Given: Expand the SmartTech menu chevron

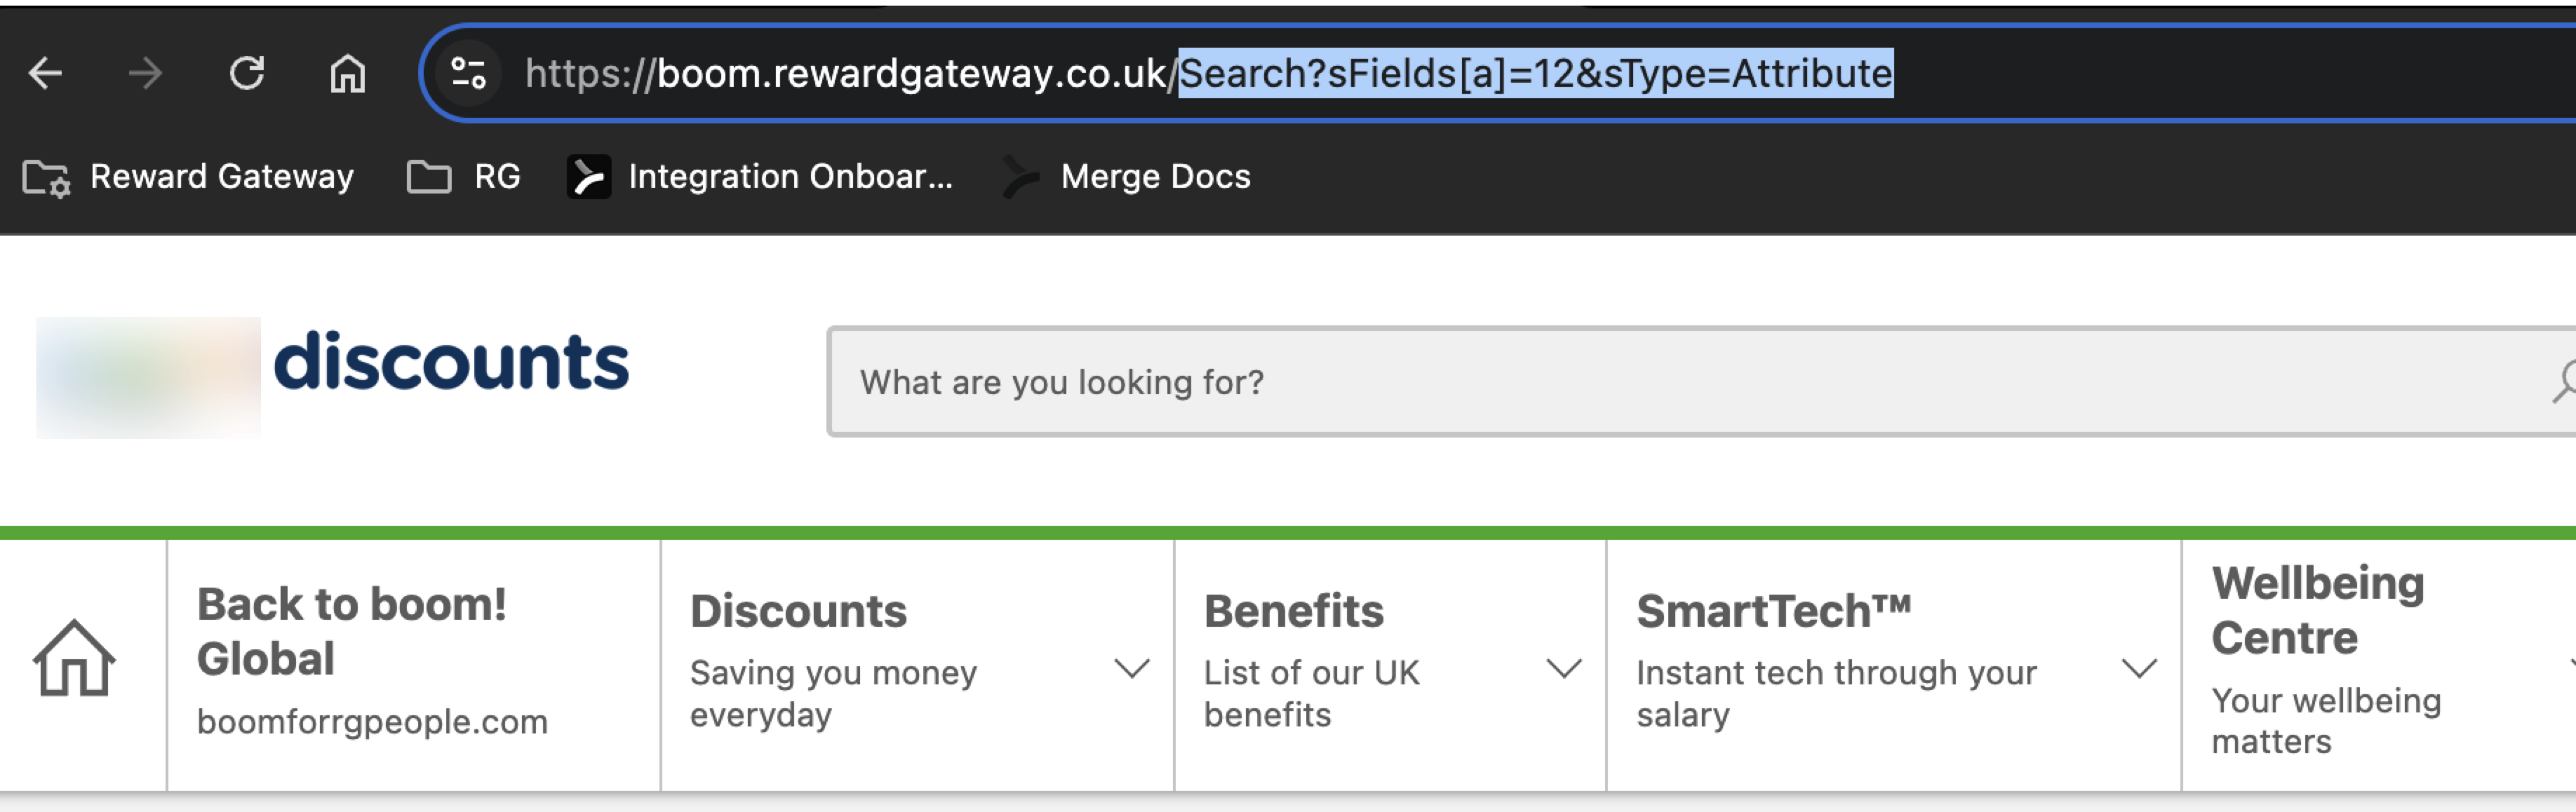Looking at the screenshot, I should point(2139,667).
